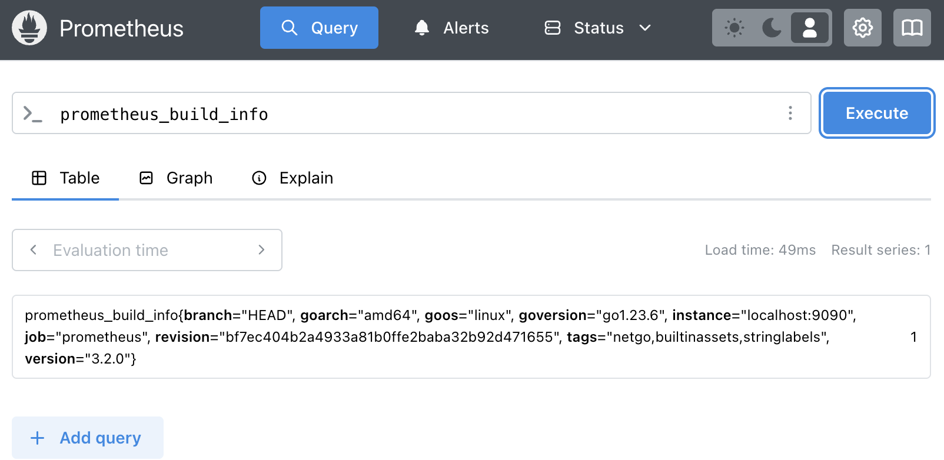944x460 pixels.
Task: Execute the query
Action: [x=877, y=113]
